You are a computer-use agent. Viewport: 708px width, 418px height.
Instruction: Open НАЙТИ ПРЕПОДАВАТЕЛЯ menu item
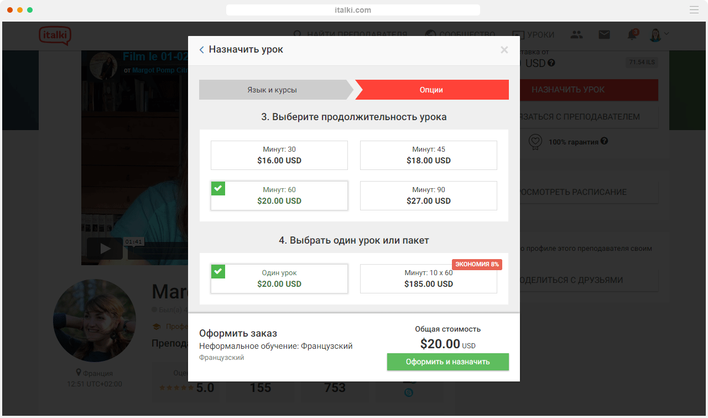351,34
